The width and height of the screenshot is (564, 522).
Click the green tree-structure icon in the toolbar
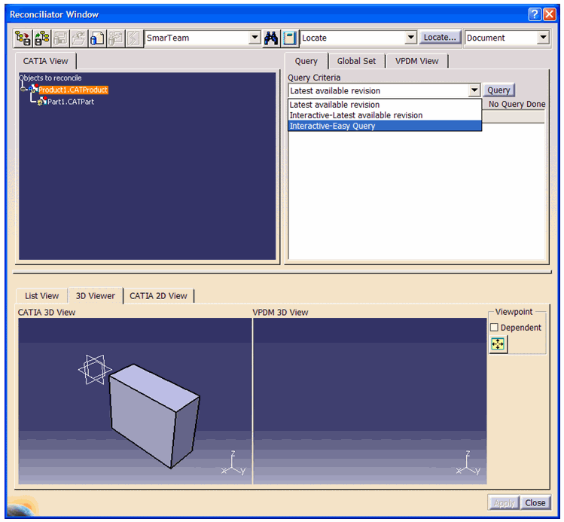(41, 38)
